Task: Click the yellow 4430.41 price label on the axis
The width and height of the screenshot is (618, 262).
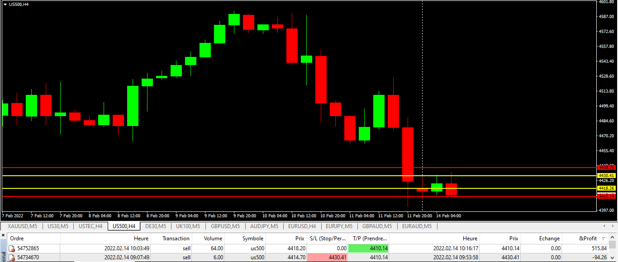Action: (x=607, y=175)
